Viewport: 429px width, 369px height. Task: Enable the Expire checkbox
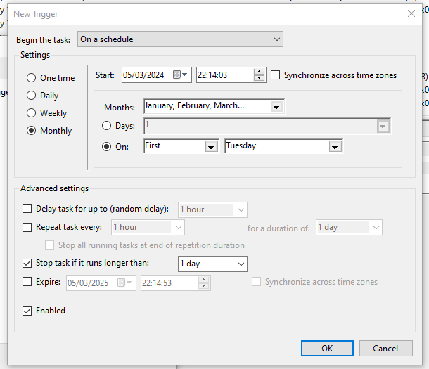click(x=27, y=282)
